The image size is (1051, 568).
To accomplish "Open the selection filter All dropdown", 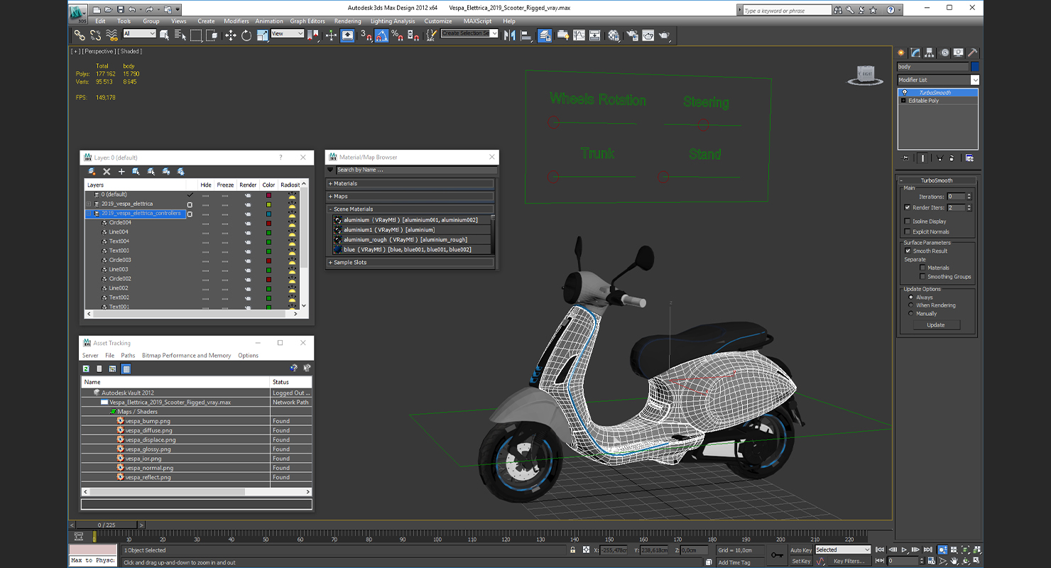I will 139,33.
